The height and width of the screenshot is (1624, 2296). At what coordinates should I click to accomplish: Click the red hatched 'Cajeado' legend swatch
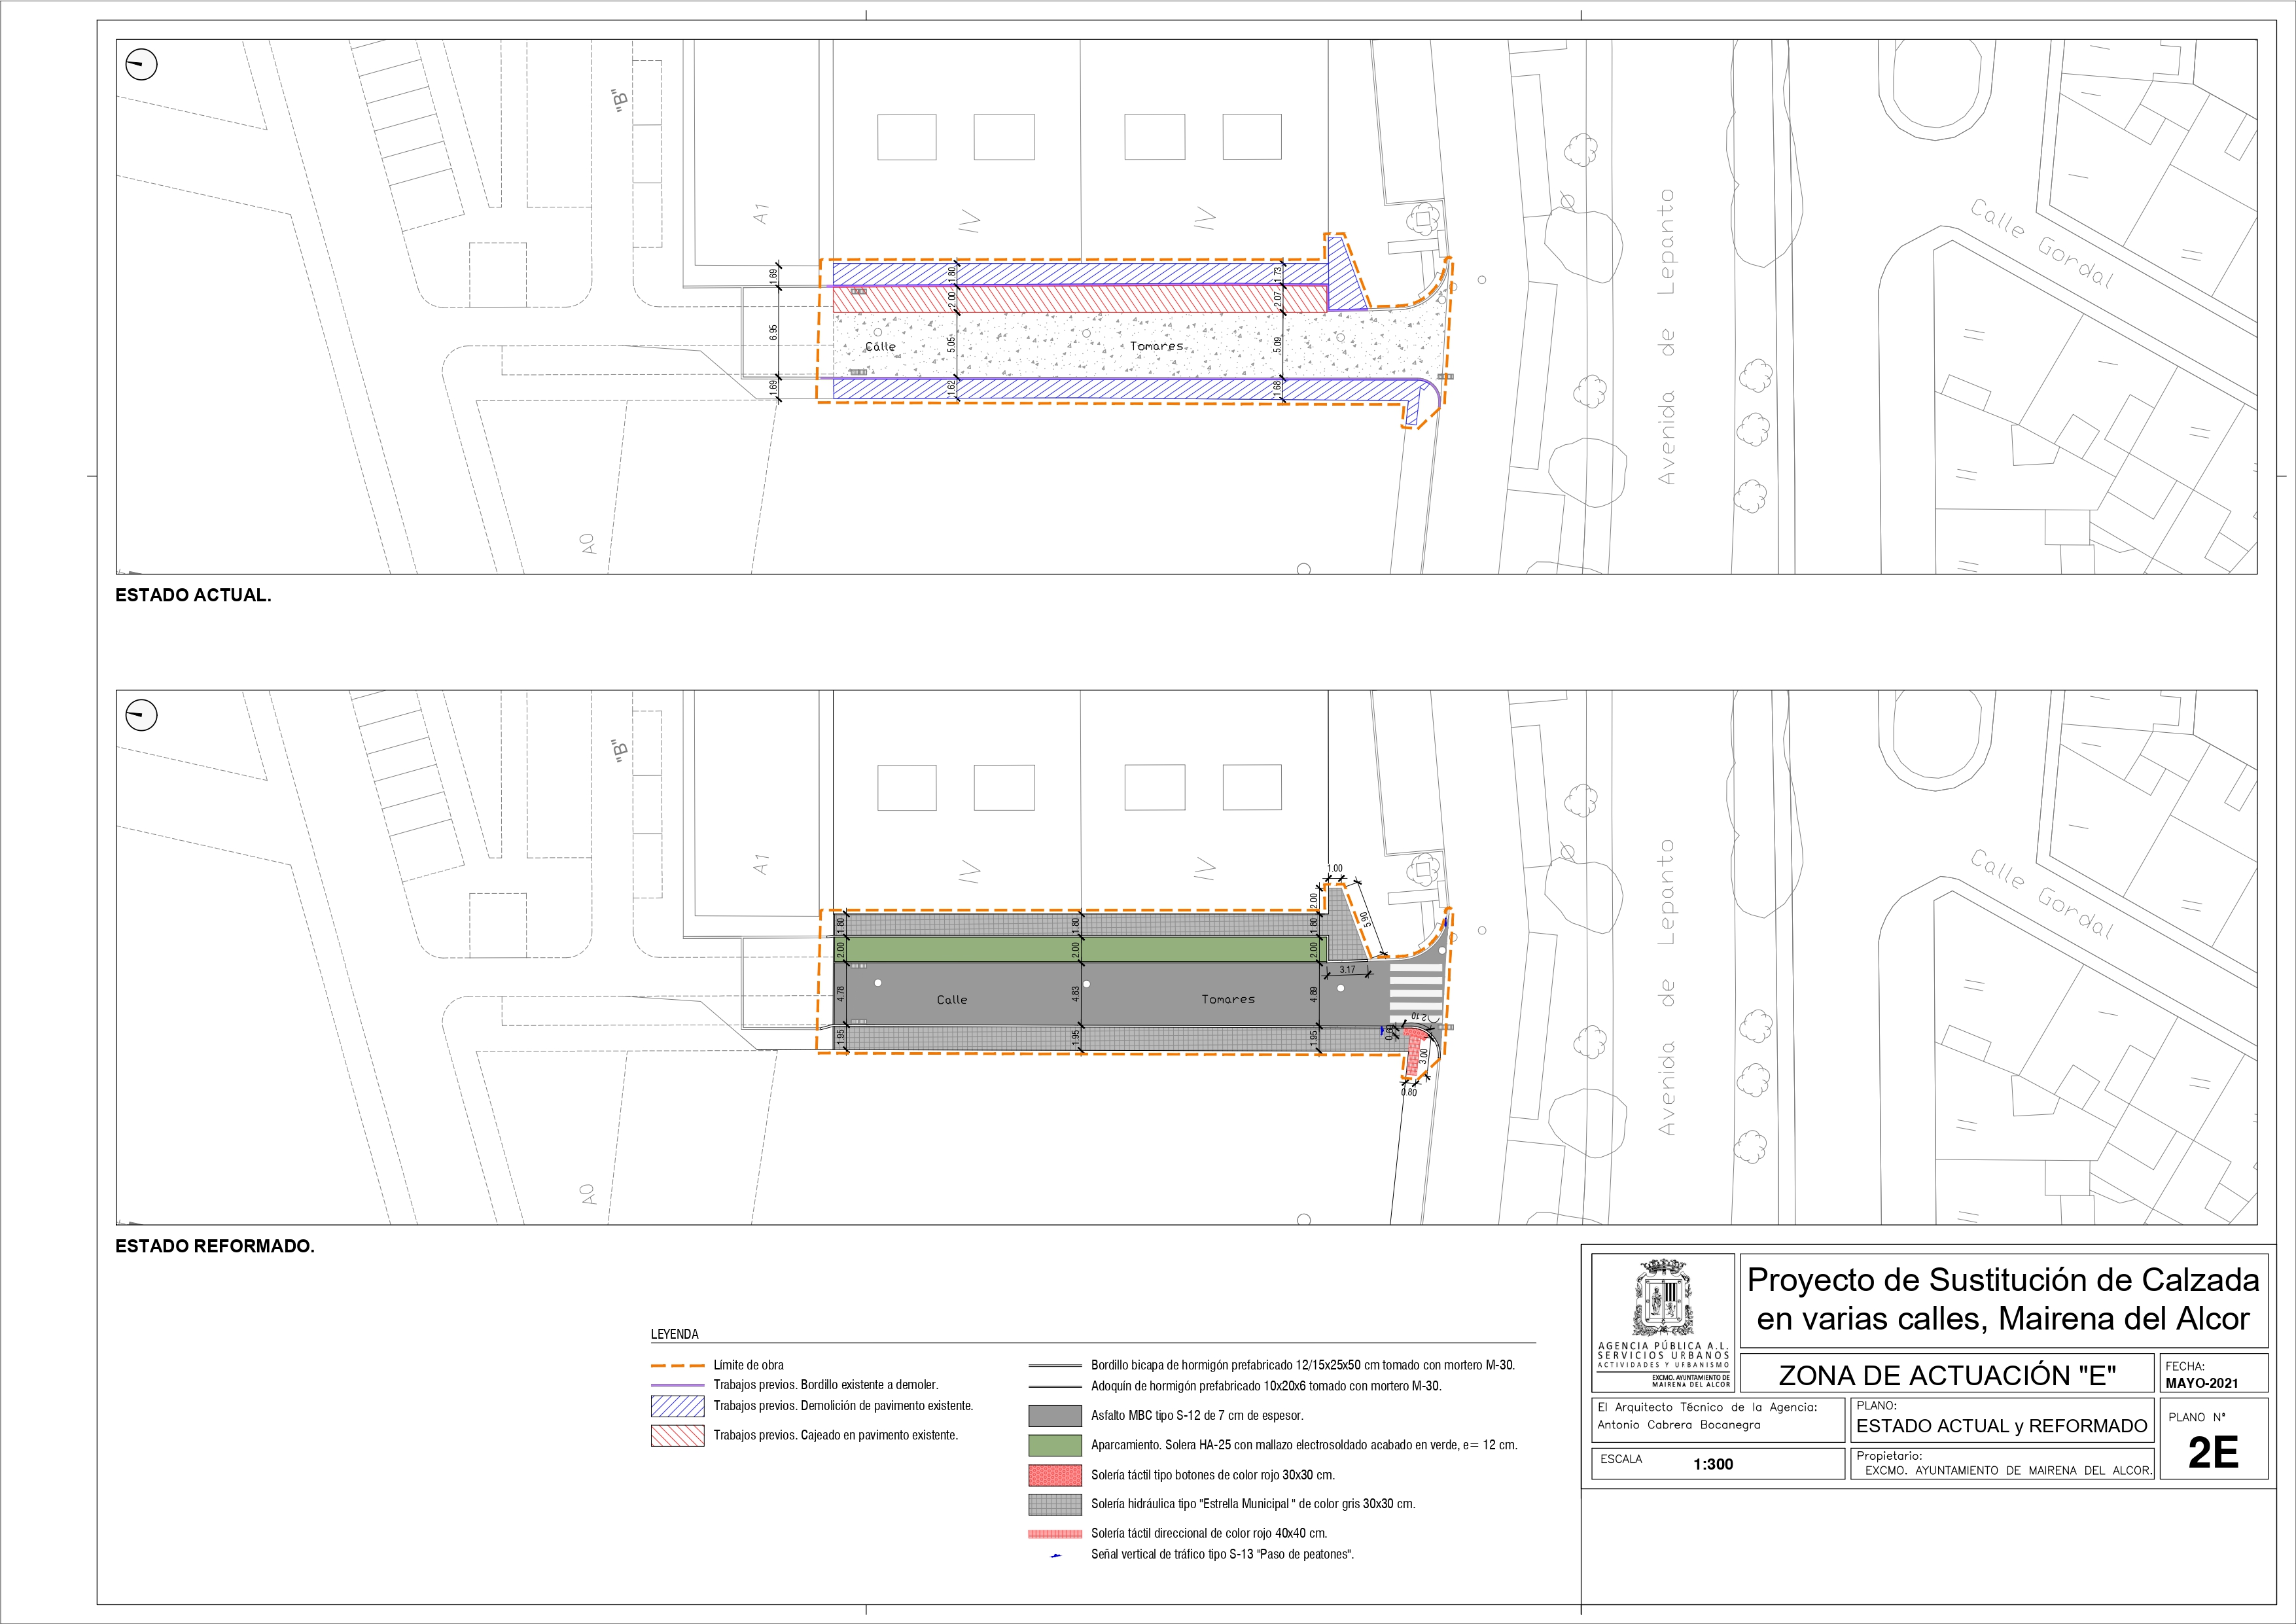pos(677,1435)
